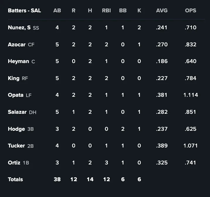This screenshot has width=210, height=197.
Task: Click the R column header
Action: point(74,11)
